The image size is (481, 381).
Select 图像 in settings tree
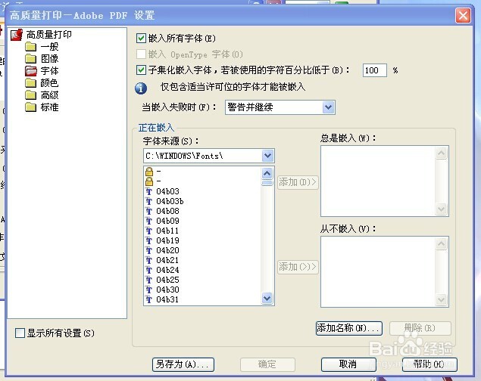pyautogui.click(x=49, y=59)
